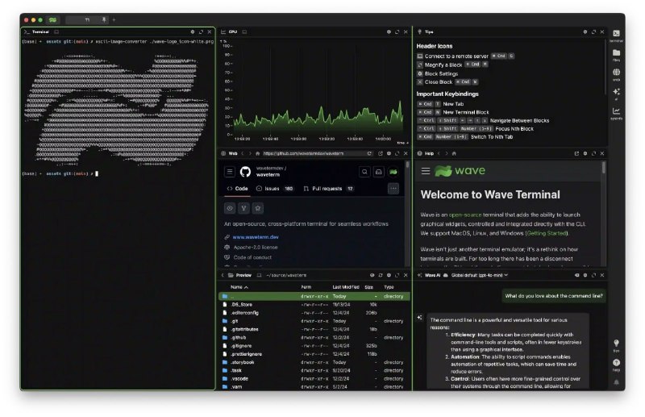
Task: Refresh the Preview block directory listing
Action: 380,275
